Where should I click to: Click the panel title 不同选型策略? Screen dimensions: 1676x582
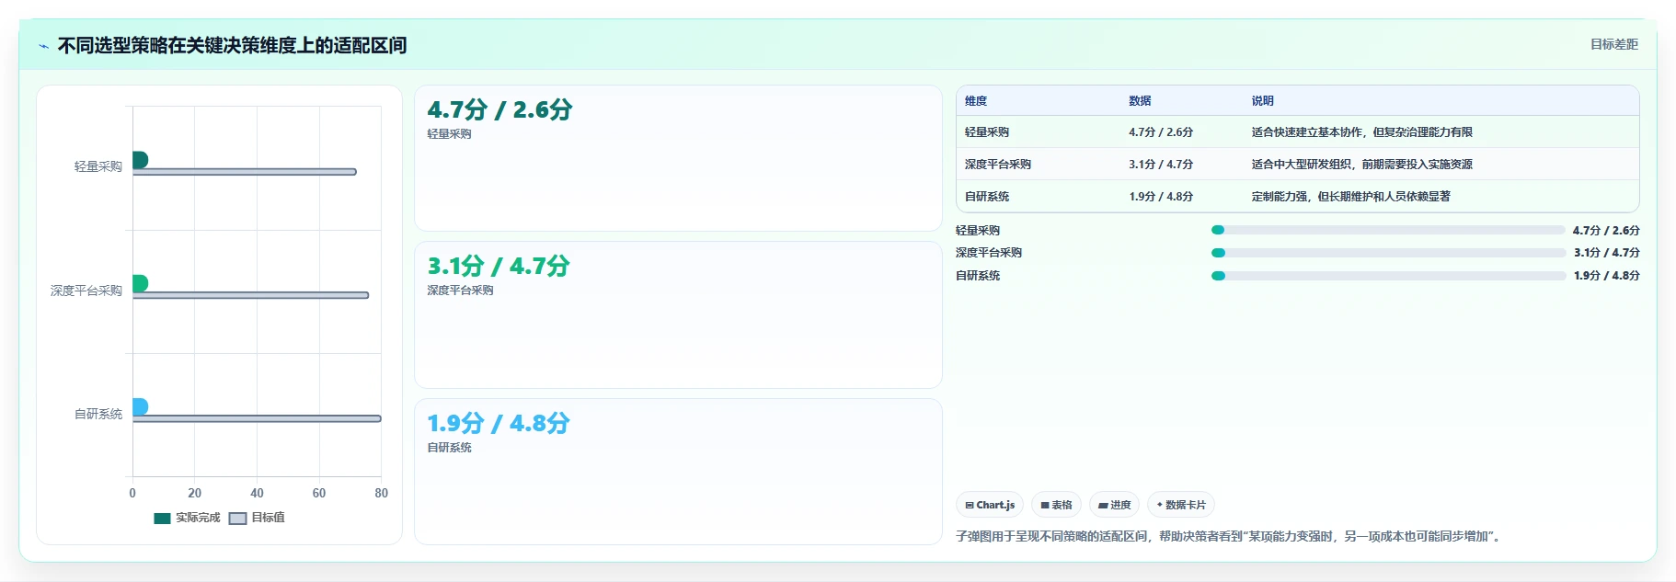[x=232, y=45]
